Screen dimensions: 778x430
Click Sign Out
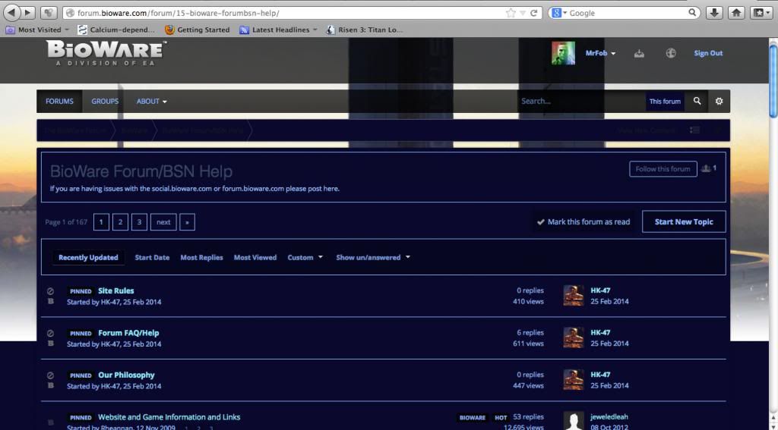tap(708, 53)
